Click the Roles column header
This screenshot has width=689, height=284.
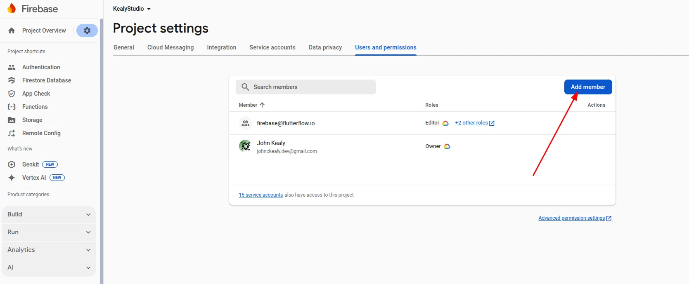pyautogui.click(x=432, y=105)
